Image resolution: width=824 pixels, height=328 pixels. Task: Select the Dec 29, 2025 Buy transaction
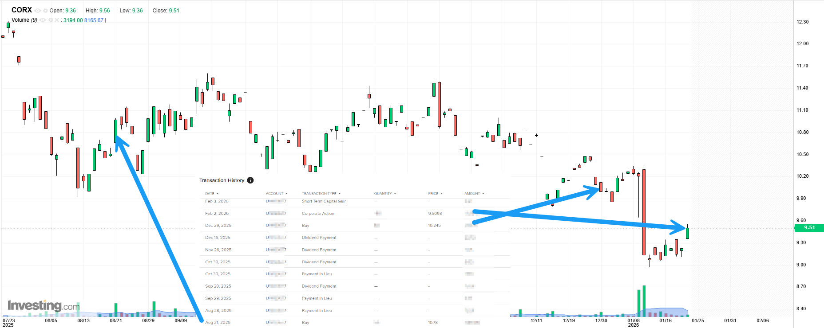click(305, 226)
